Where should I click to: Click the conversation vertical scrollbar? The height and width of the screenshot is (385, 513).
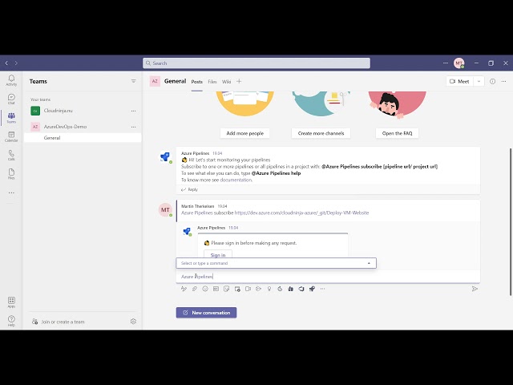pyautogui.click(x=511, y=223)
